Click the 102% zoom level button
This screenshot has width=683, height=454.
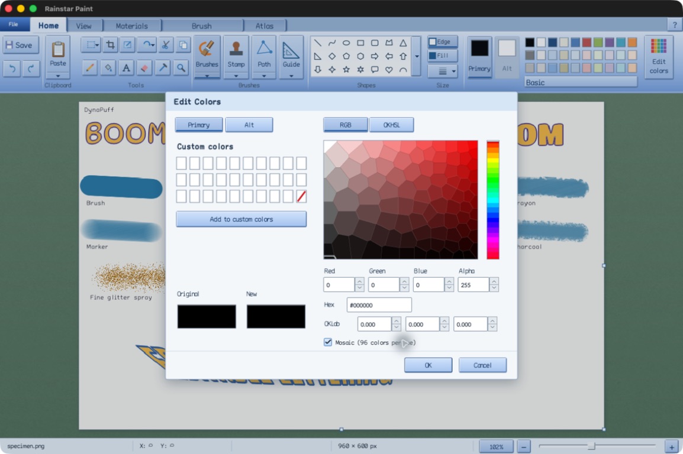point(496,446)
